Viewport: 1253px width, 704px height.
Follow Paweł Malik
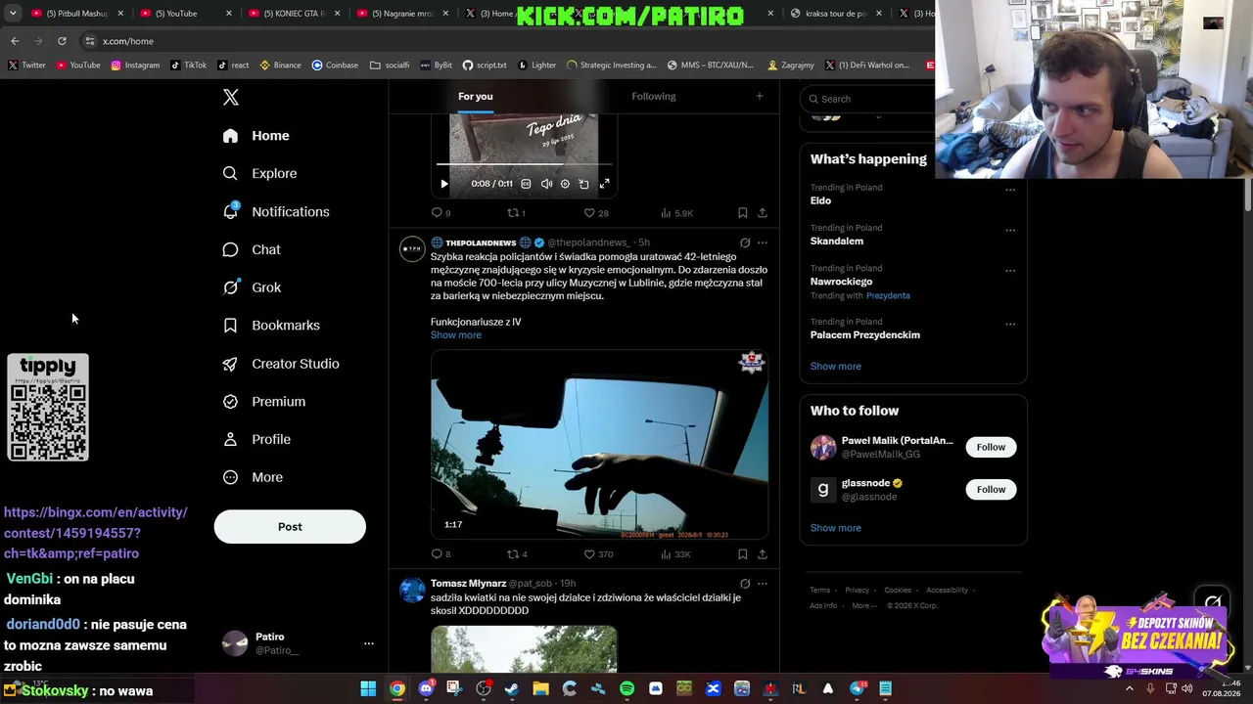point(991,447)
